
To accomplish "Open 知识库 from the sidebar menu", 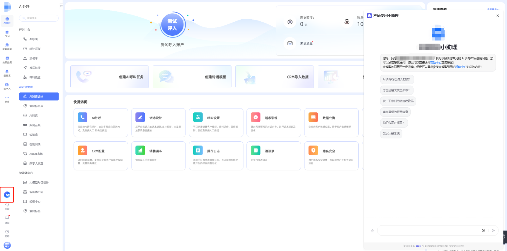I will pyautogui.click(x=33, y=135).
